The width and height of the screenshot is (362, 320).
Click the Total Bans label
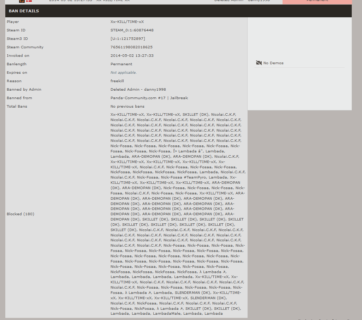pyautogui.click(x=17, y=107)
